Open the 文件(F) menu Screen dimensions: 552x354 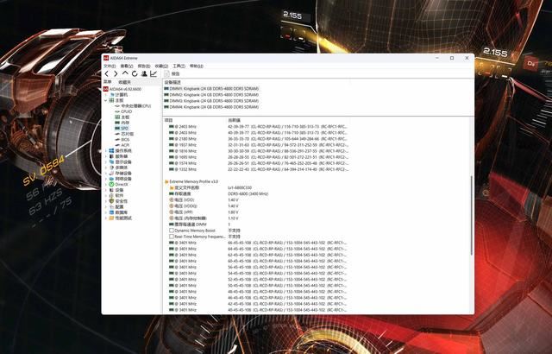[110, 66]
